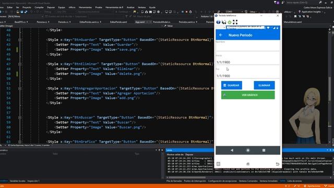Close the App.xaml tab
Viewport: 334px width, 188px height.
tap(150, 22)
